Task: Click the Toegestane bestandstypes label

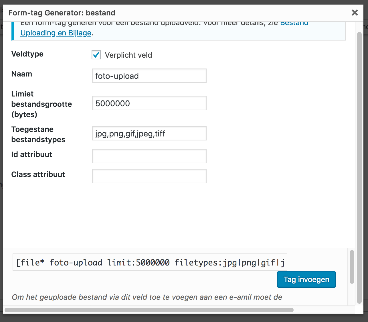Action: (x=38, y=134)
